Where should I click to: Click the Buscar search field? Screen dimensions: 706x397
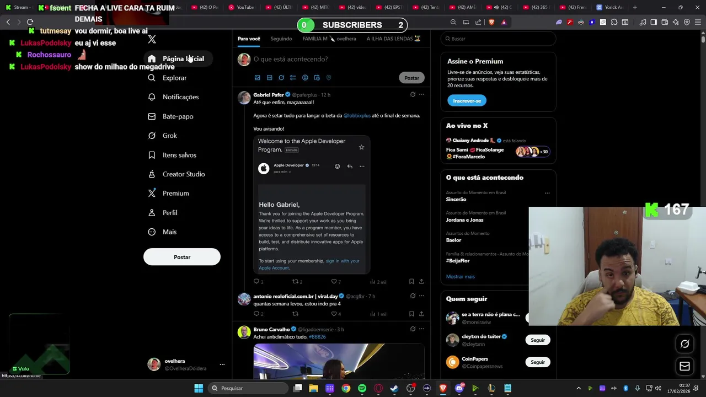498,39
